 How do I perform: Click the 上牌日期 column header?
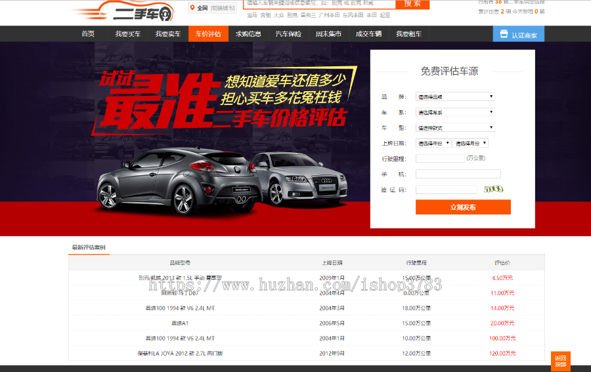(x=332, y=263)
